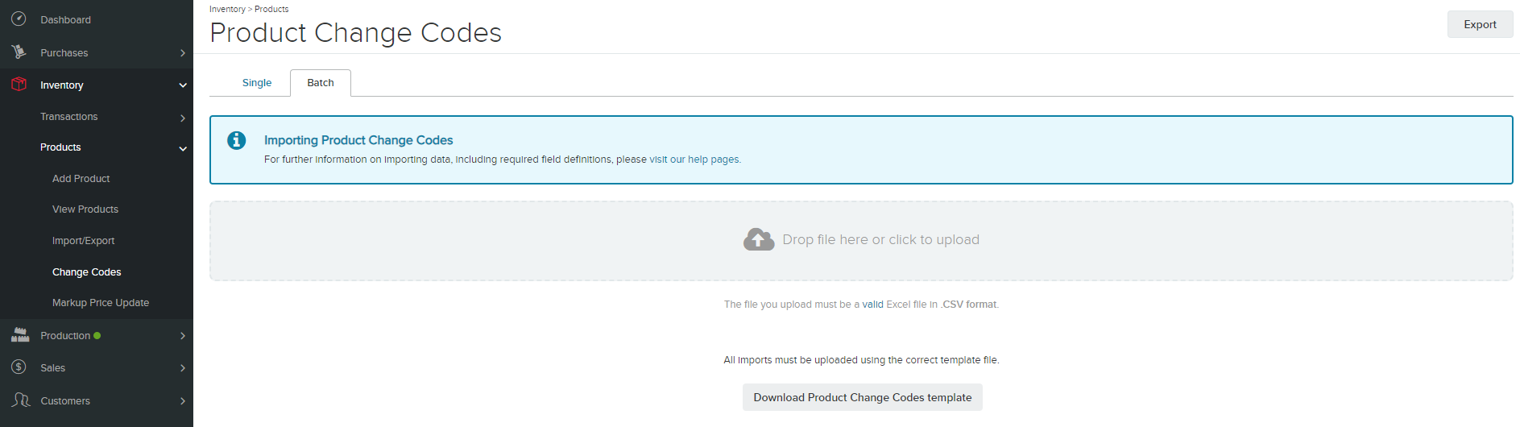Download Product Change Codes template
The image size is (1520, 427).
[x=862, y=397]
